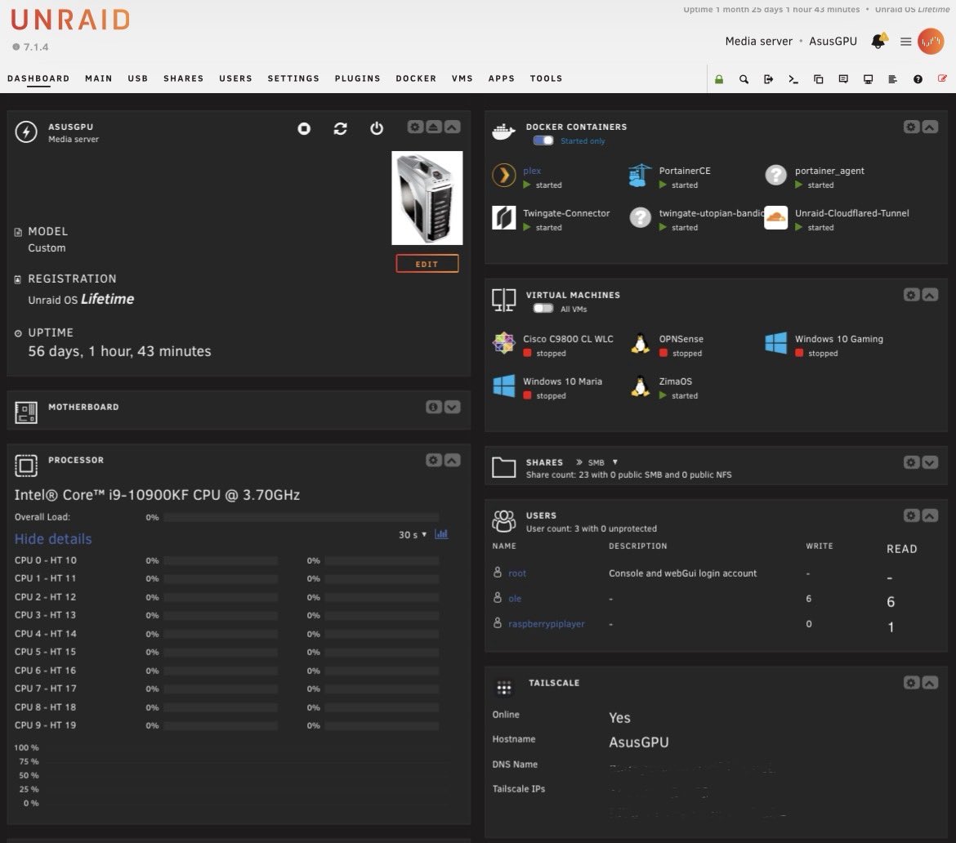
Task: Open the system log icon
Action: tap(892, 79)
